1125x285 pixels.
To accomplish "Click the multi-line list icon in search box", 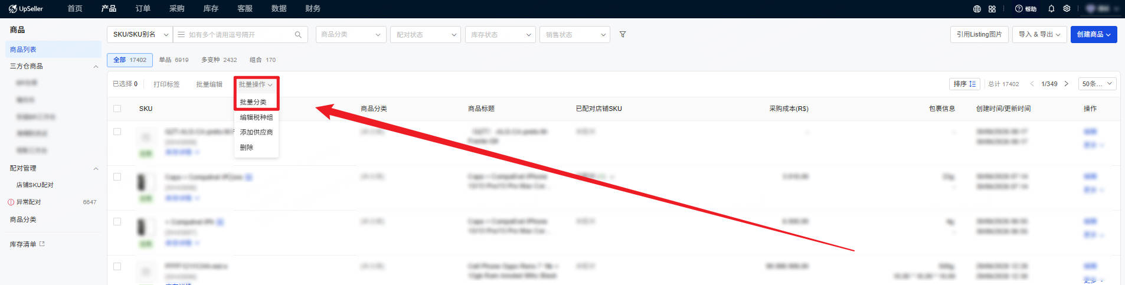I will coord(181,35).
